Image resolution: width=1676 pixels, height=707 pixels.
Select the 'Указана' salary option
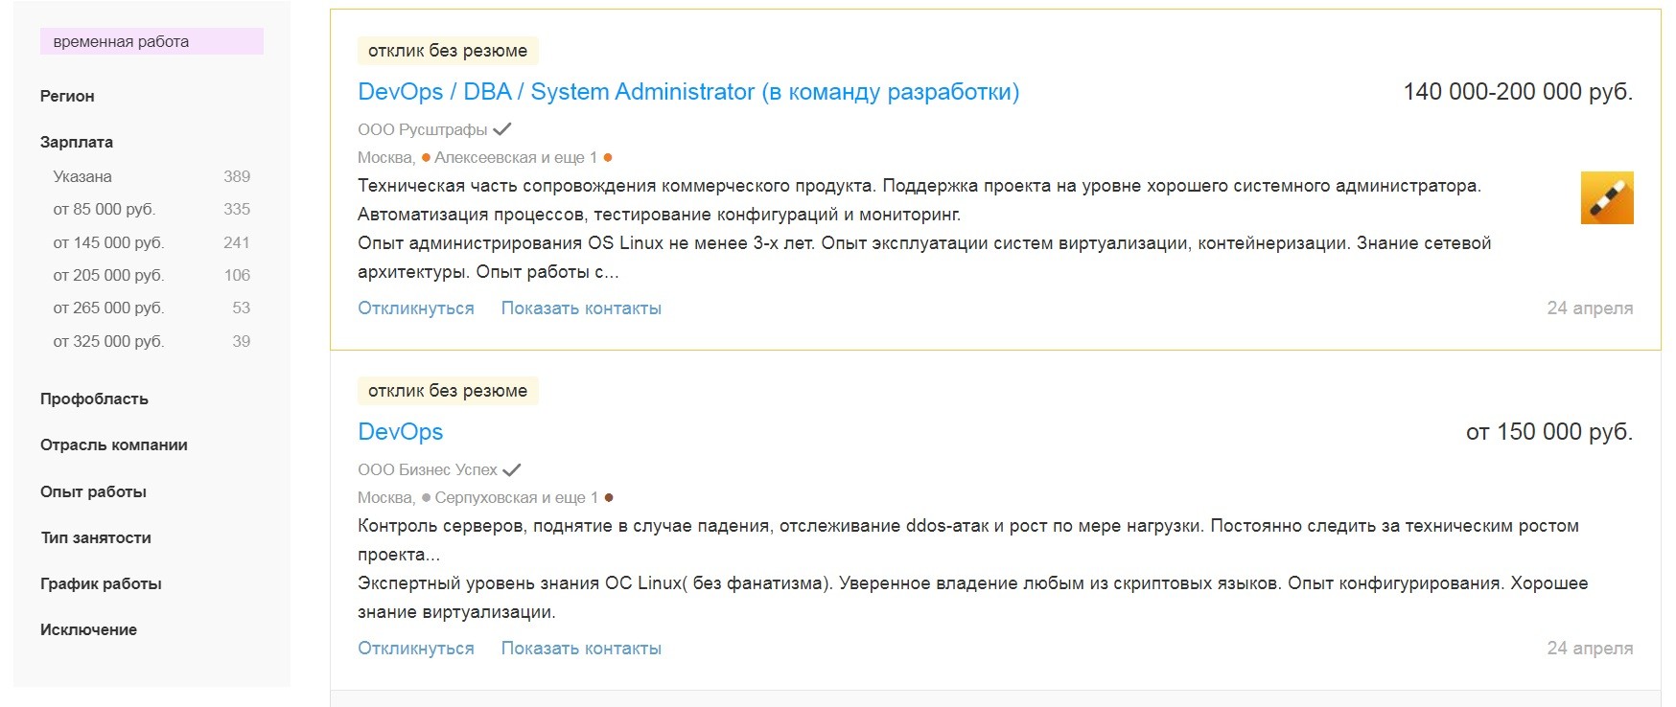tap(82, 176)
